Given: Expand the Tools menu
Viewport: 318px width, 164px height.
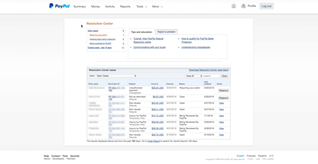Looking at the screenshot, I should point(141,7).
